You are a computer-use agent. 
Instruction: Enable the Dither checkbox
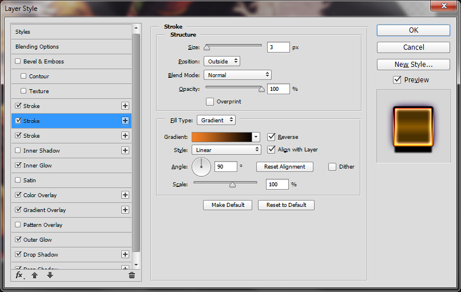pyautogui.click(x=332, y=167)
